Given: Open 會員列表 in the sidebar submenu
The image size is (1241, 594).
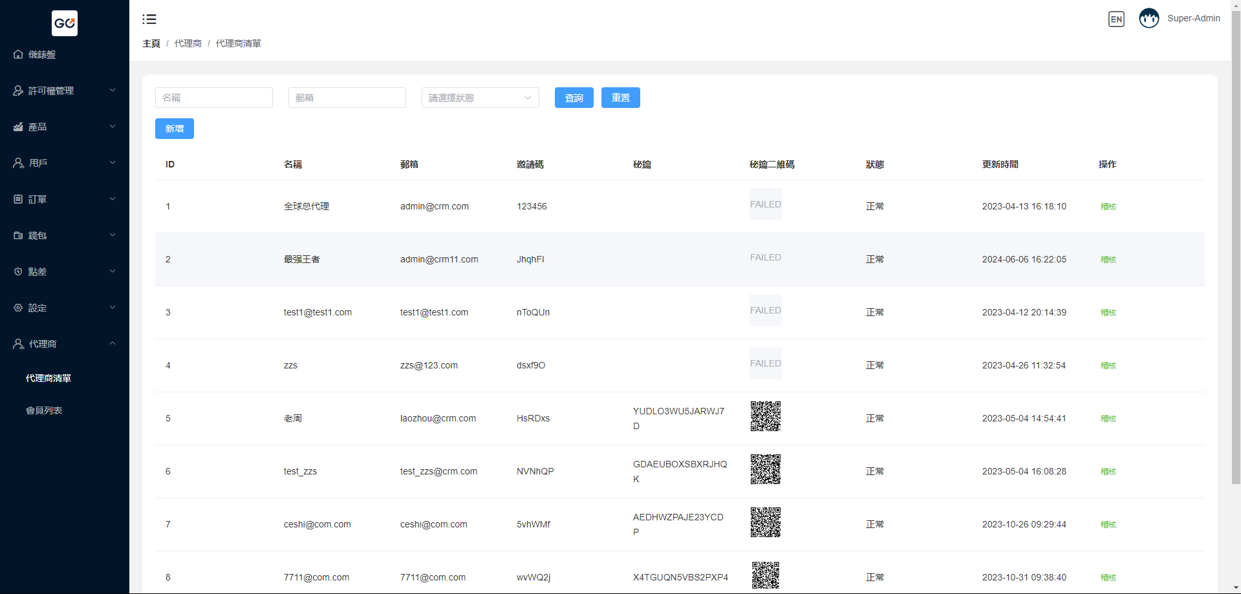Looking at the screenshot, I should [44, 410].
